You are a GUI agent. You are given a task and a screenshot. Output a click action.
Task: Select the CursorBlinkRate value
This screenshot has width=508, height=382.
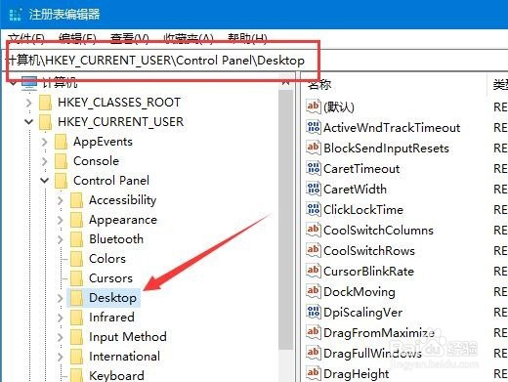coord(368,271)
